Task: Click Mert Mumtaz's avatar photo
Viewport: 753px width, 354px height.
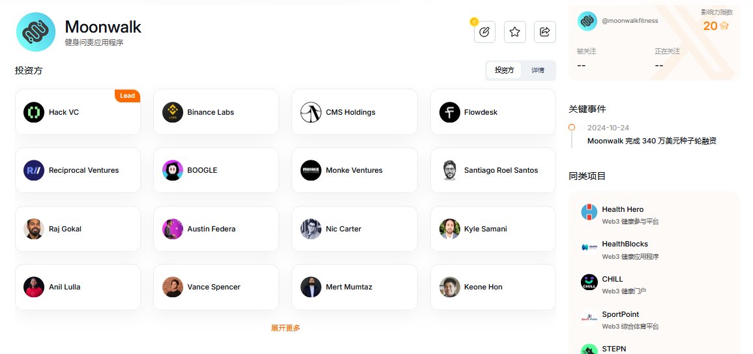Action: tap(311, 287)
